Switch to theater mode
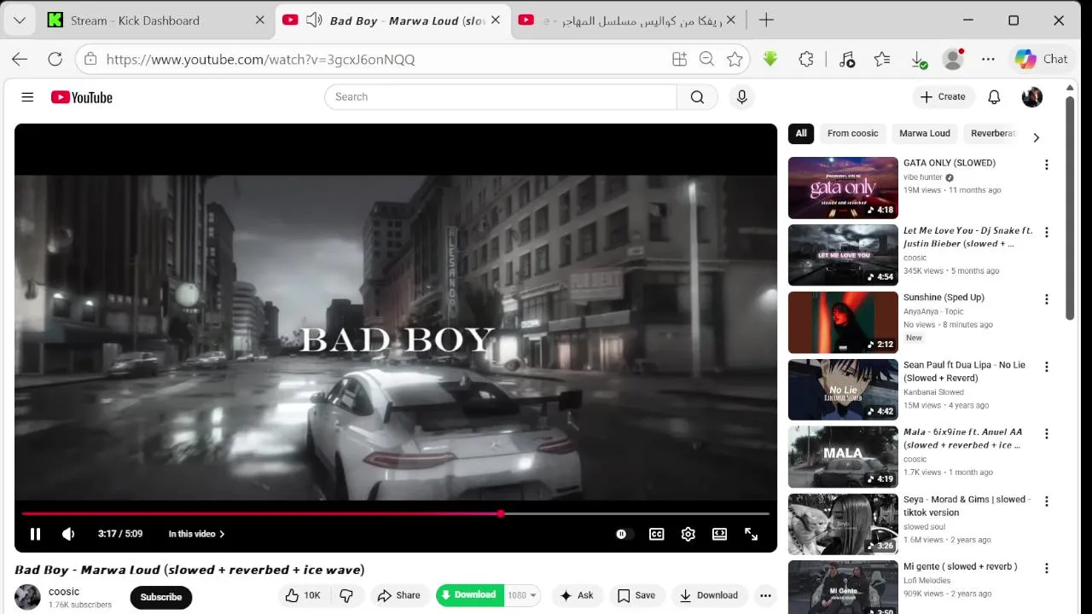The width and height of the screenshot is (1092, 614). click(720, 534)
